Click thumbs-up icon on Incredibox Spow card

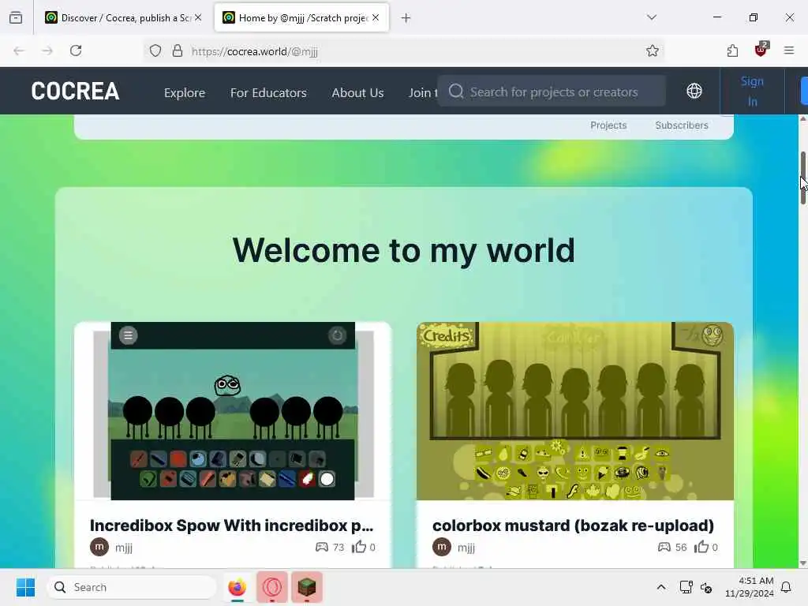359,547
